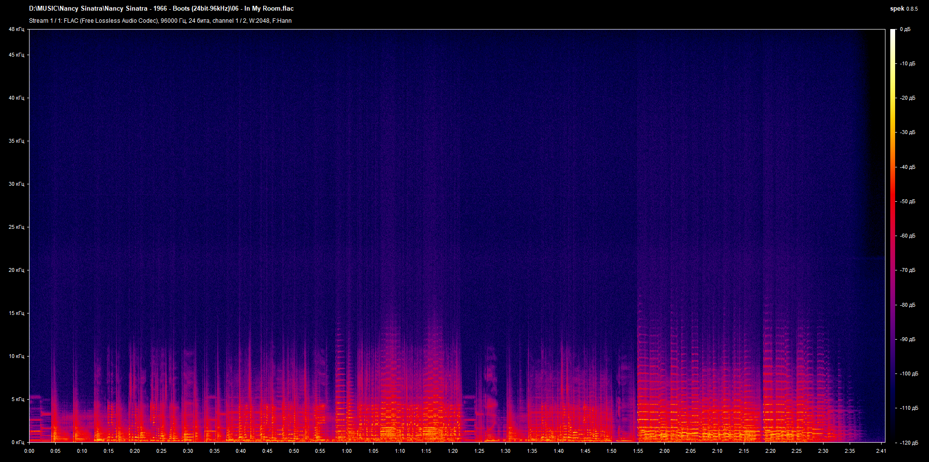Click the 35 кГц frequency axis label
Screen dimensions: 929x462
16,141
